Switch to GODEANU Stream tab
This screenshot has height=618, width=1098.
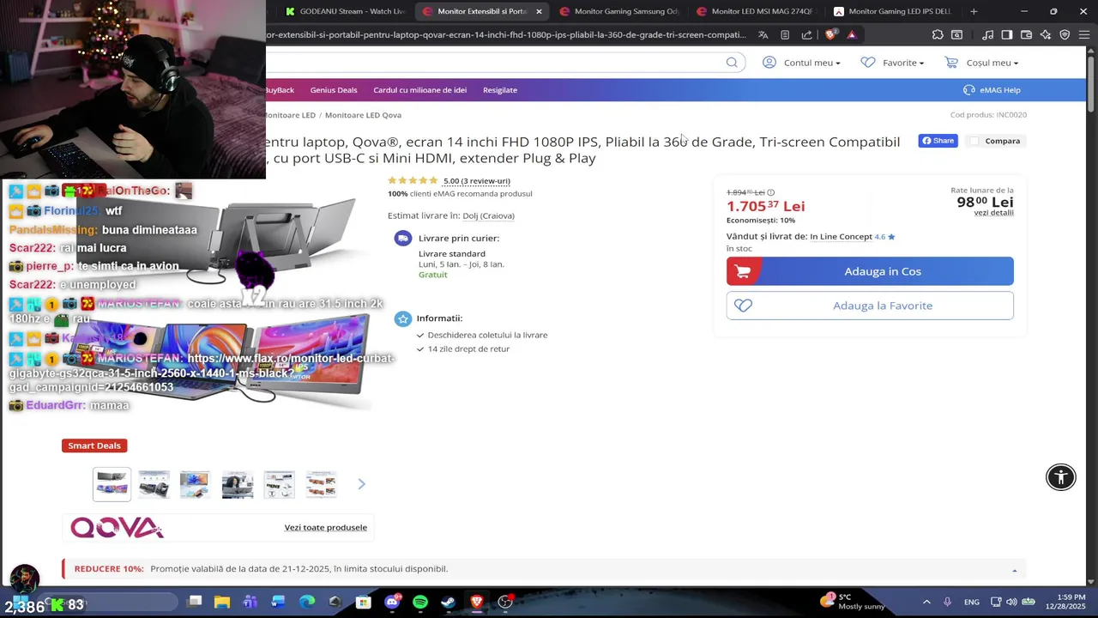(345, 11)
